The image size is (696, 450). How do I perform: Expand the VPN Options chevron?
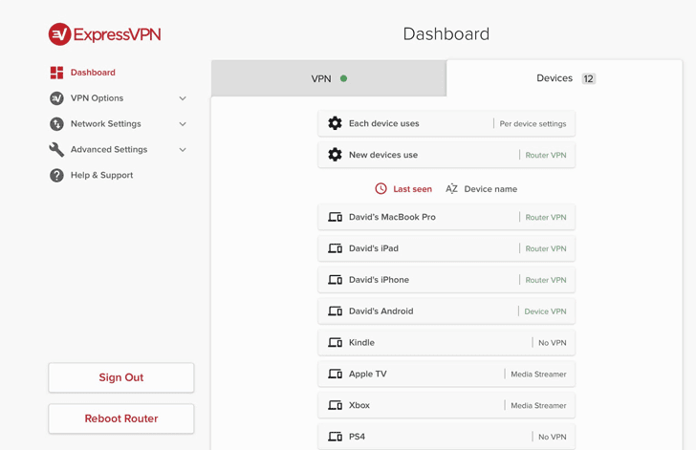(183, 98)
